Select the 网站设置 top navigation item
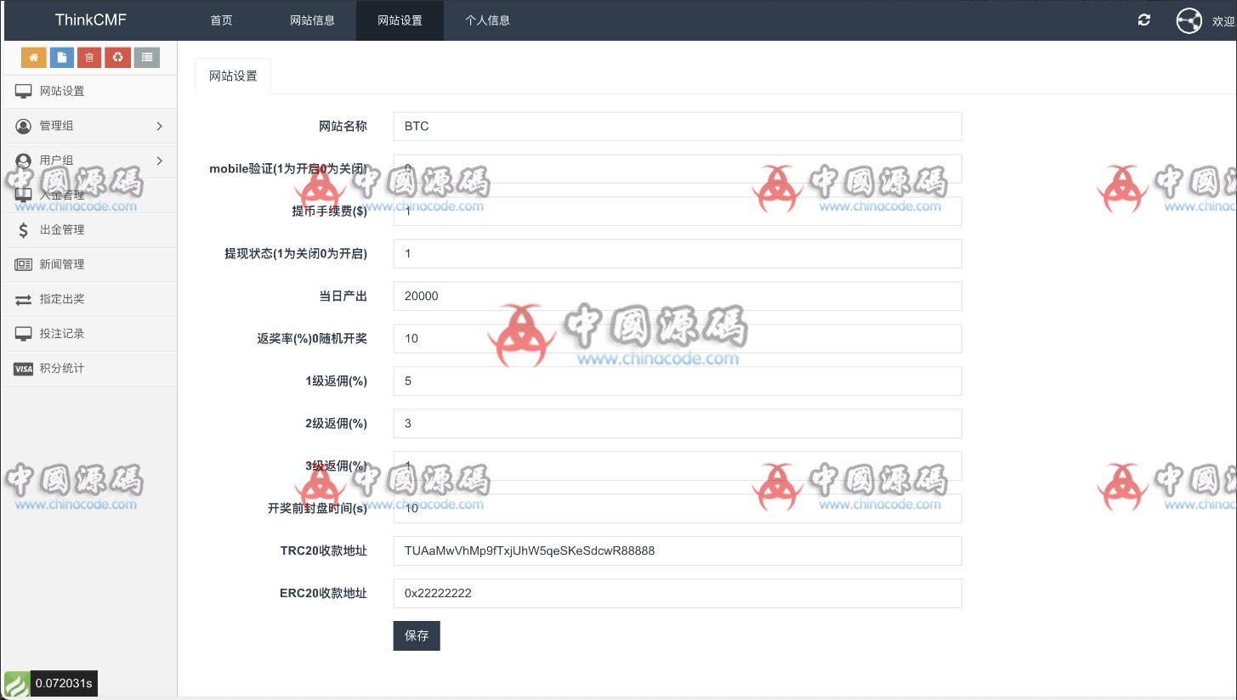Screen dimensions: 1237x700 [x=400, y=20]
